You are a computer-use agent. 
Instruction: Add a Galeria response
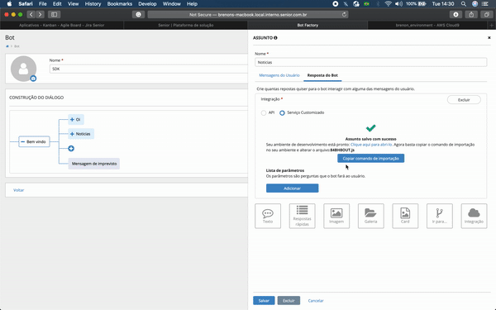pos(370,216)
